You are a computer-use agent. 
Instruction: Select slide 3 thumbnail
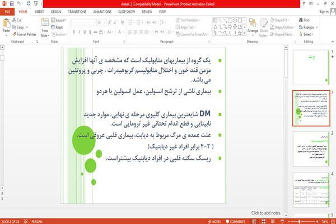(311, 149)
